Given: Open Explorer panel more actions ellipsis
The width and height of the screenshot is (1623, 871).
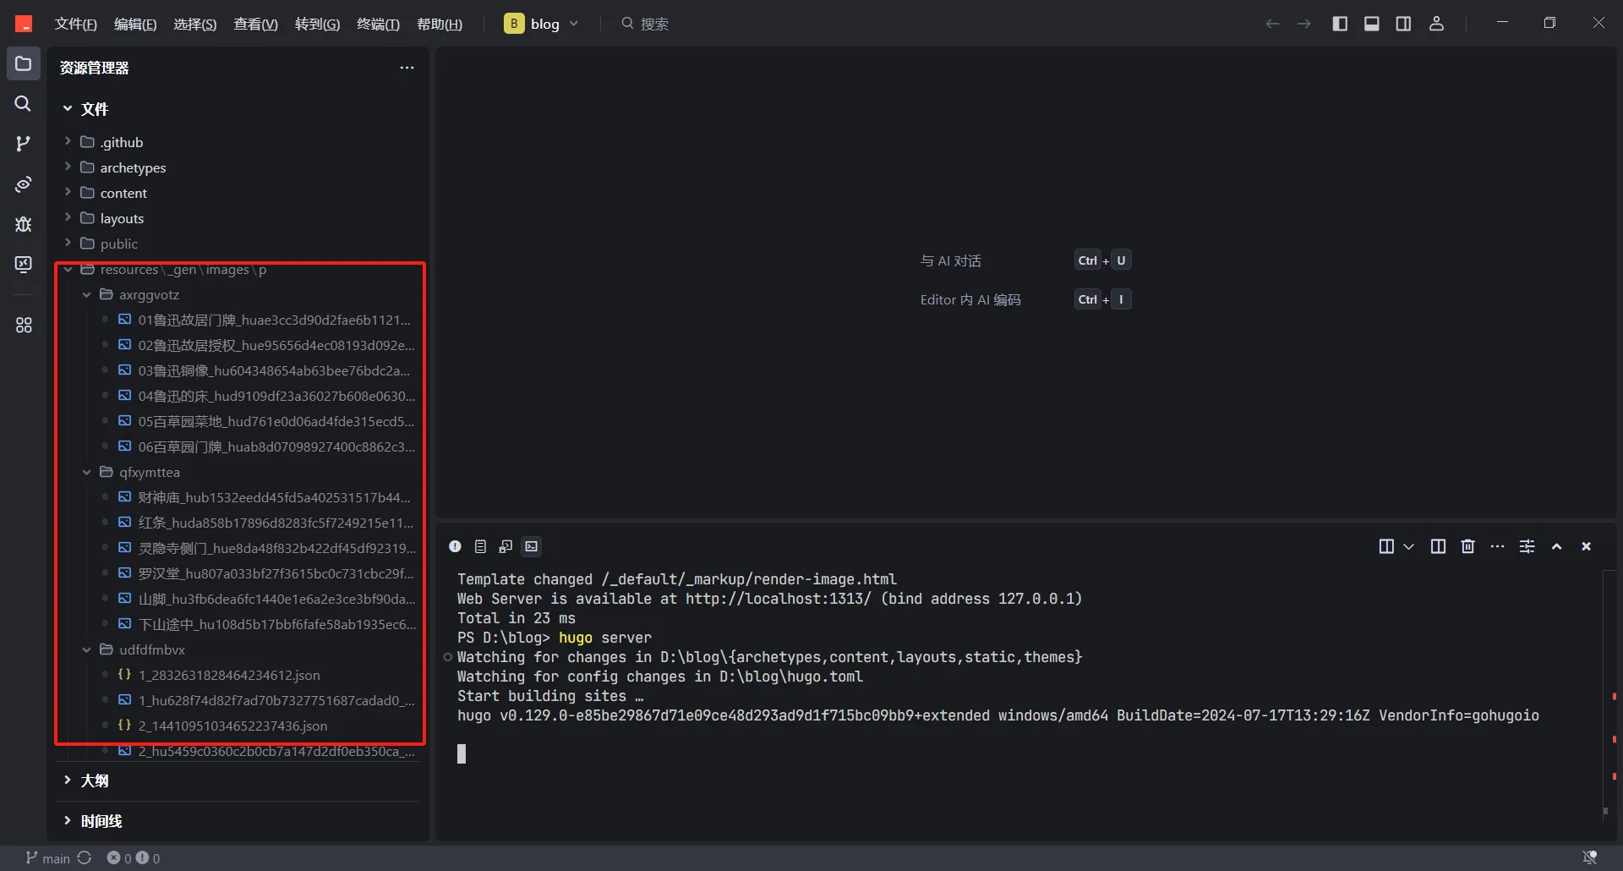Looking at the screenshot, I should [x=407, y=68].
